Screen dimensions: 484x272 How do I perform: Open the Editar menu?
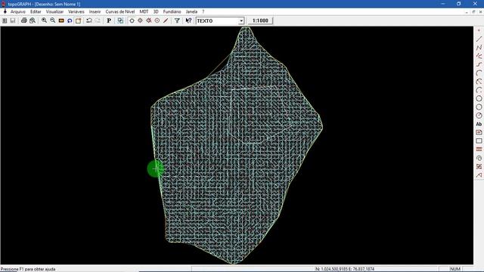pyautogui.click(x=36, y=12)
